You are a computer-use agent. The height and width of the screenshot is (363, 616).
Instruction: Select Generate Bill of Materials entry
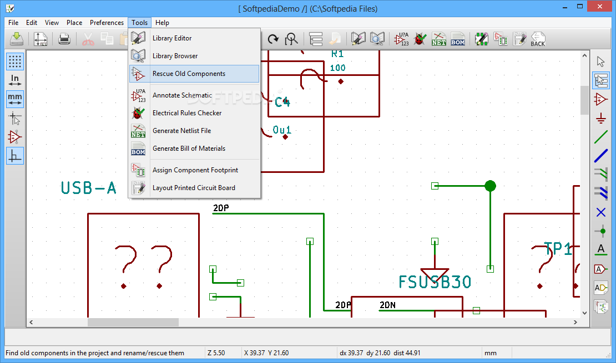[x=194, y=149]
